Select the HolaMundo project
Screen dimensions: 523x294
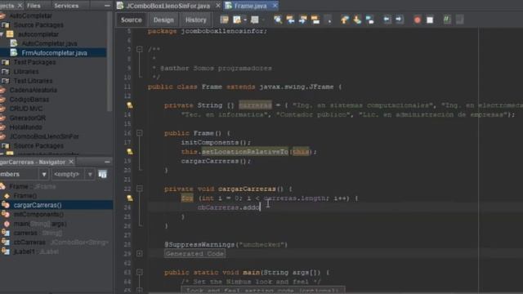click(25, 127)
